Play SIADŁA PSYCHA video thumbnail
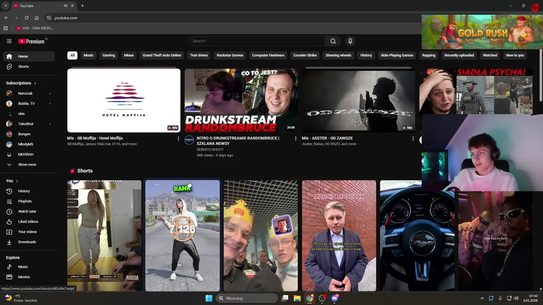The height and width of the screenshot is (305, 543). pos(476,91)
